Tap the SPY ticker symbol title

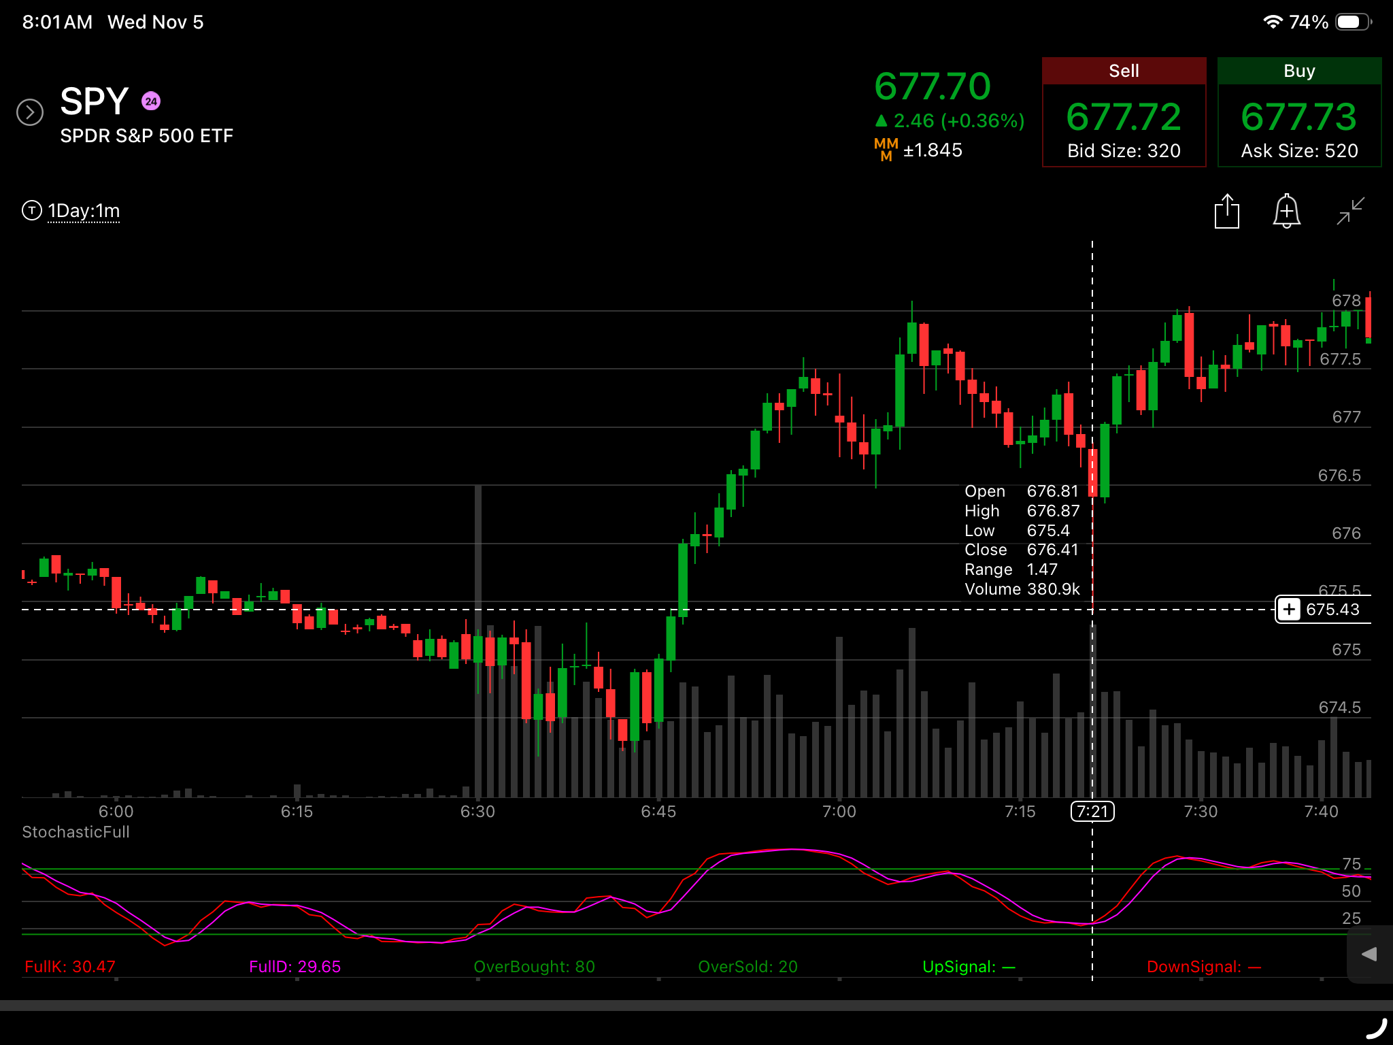coord(94,101)
